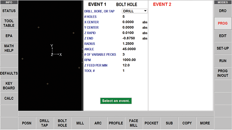Open the TOOL TABLE info screen
232x130 pixels.
click(9, 23)
